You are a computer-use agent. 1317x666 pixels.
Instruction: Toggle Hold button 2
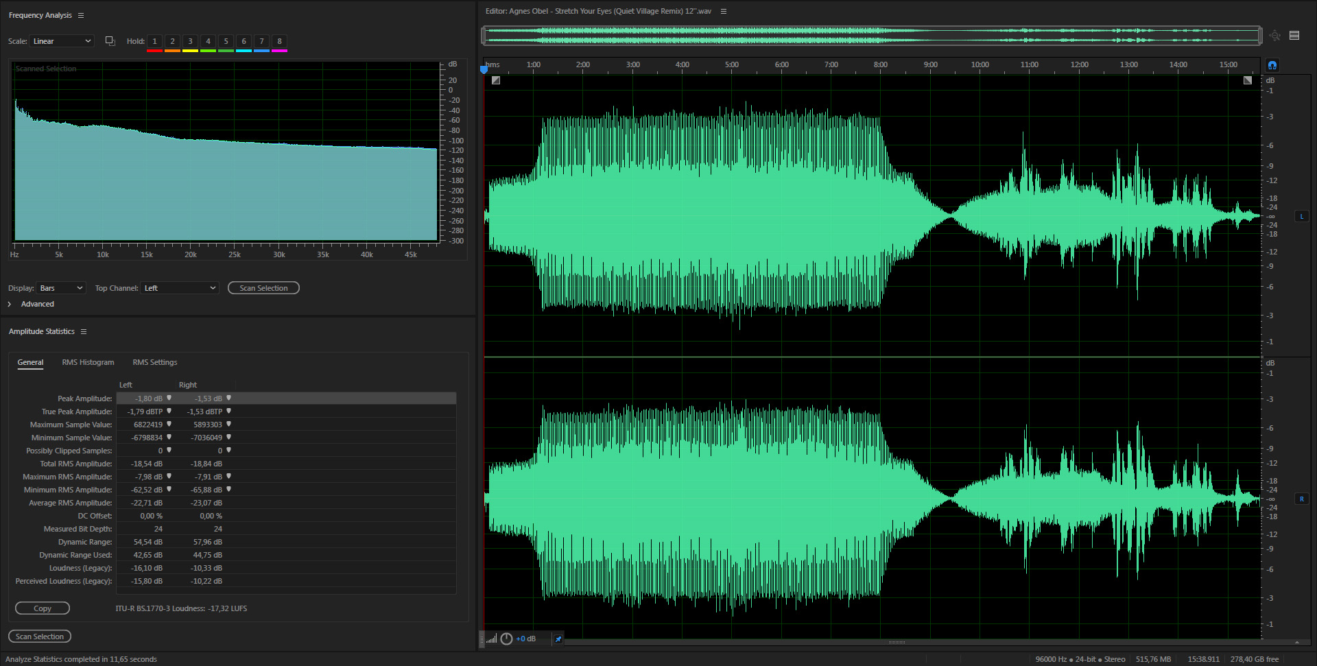click(173, 42)
